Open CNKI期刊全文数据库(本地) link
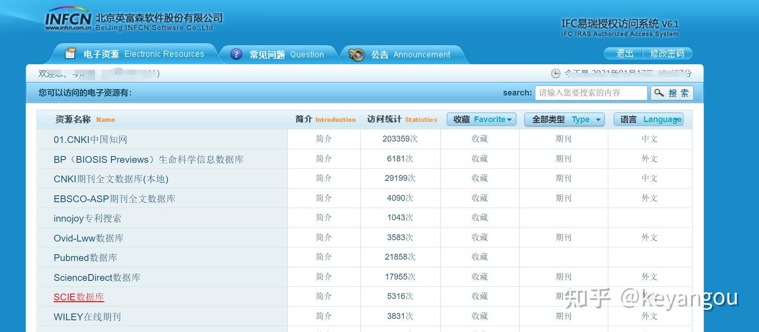 pyautogui.click(x=111, y=179)
